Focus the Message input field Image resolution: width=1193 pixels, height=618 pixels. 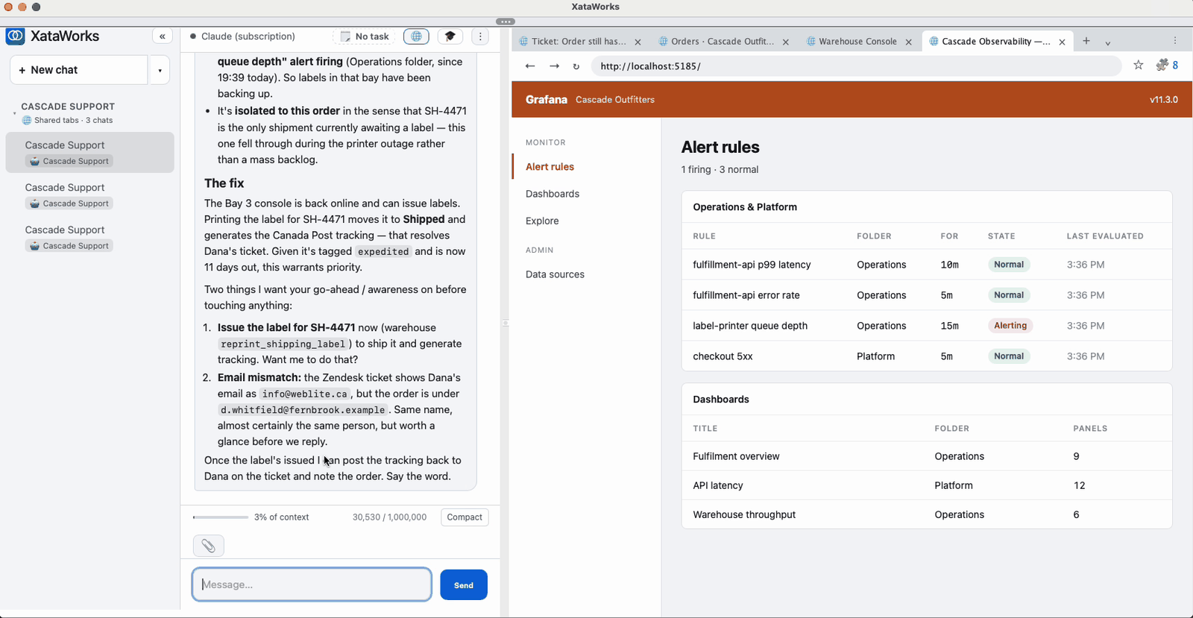(312, 584)
